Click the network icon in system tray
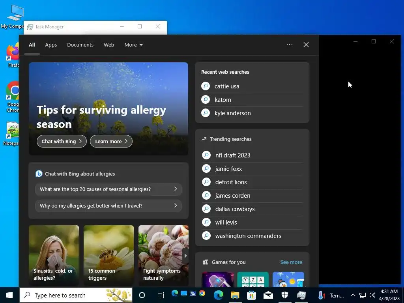 click(x=363, y=295)
